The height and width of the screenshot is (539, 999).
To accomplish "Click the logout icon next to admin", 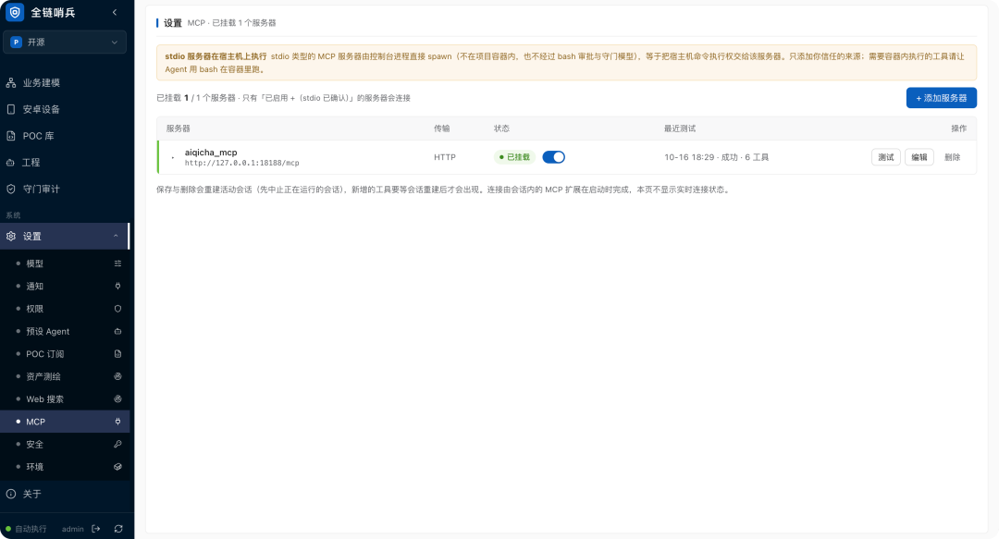I will click(x=95, y=529).
